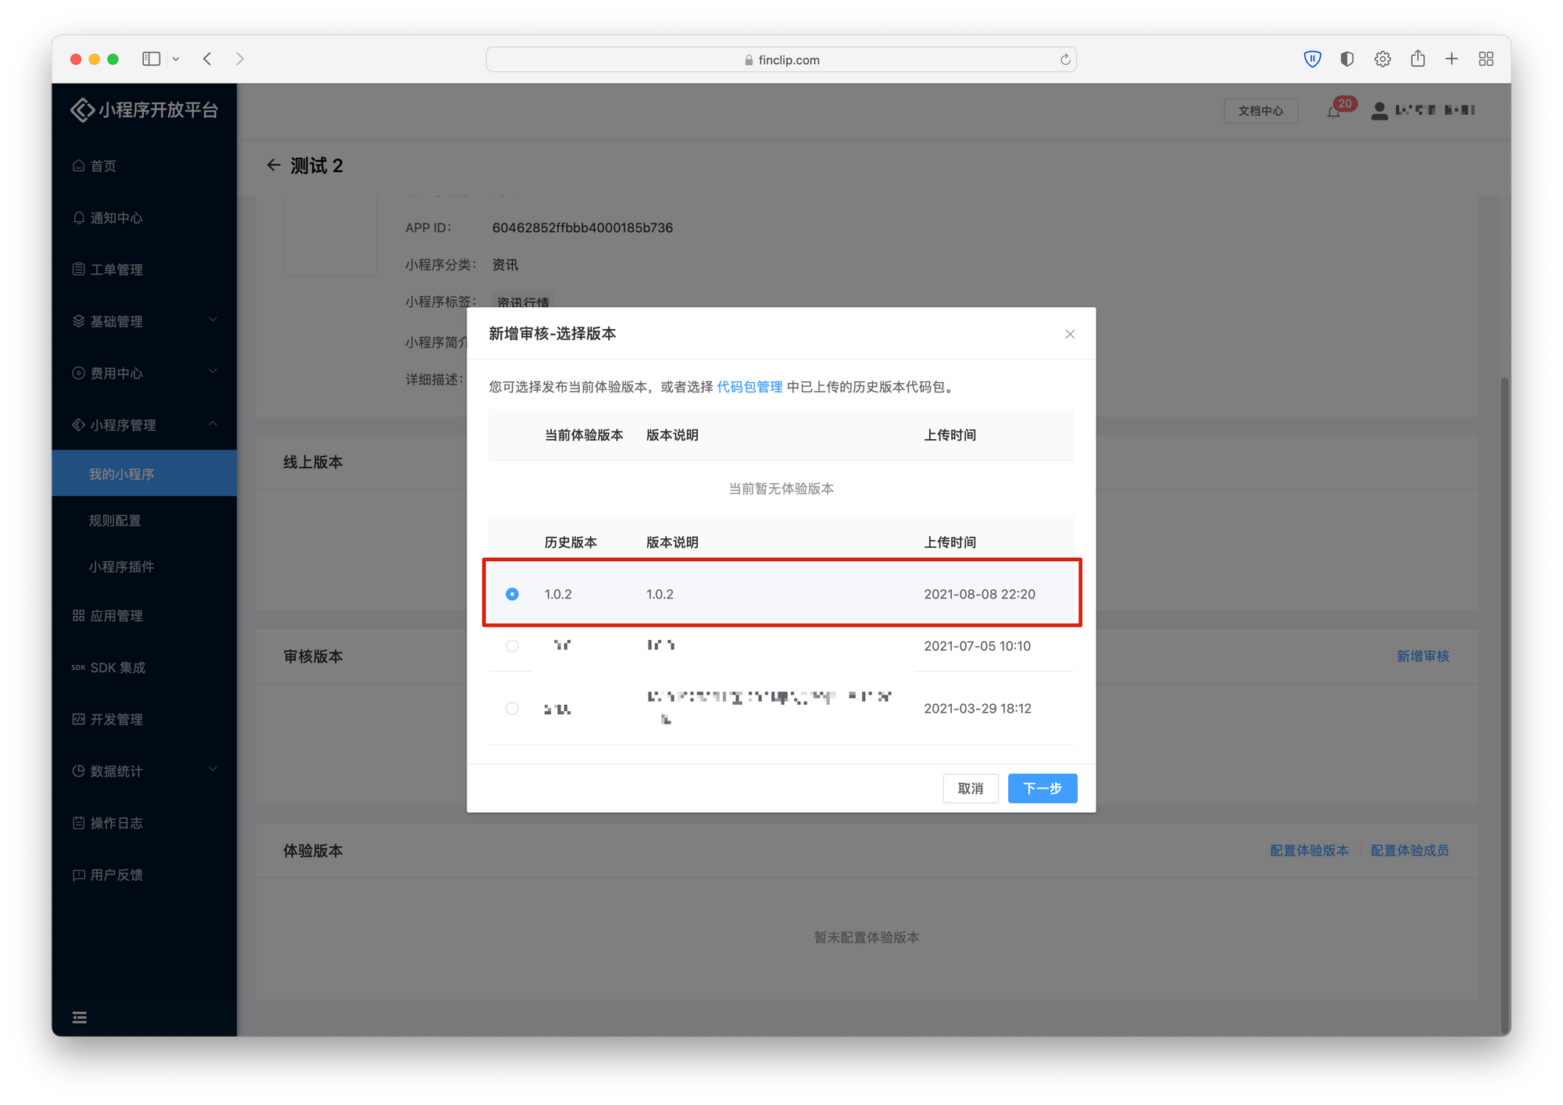Select radio for 2021-07-05 10:10 version

click(512, 645)
